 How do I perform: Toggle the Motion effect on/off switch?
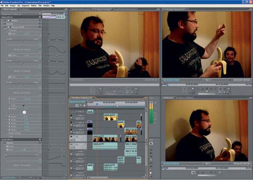pos(5,21)
